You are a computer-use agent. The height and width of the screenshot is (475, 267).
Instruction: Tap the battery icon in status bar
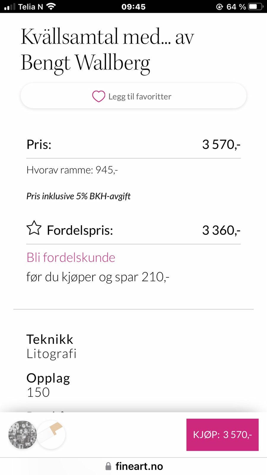coord(255,7)
